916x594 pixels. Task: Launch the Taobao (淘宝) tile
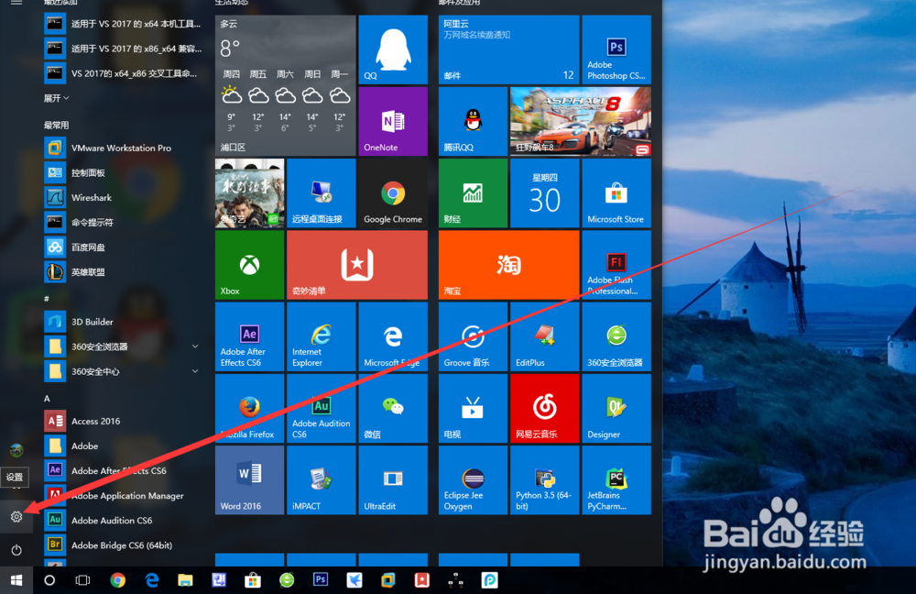pyautogui.click(x=508, y=265)
